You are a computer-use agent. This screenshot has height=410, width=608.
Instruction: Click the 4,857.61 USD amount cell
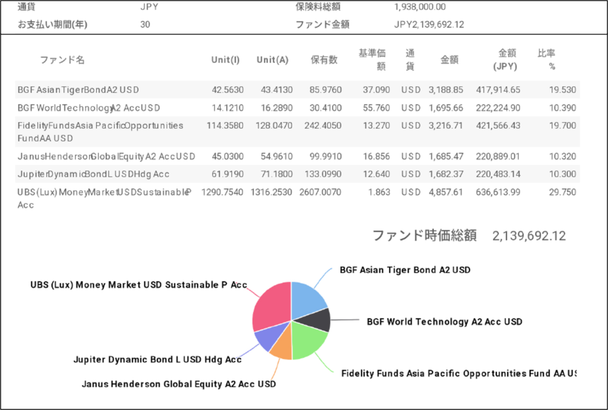446,192
